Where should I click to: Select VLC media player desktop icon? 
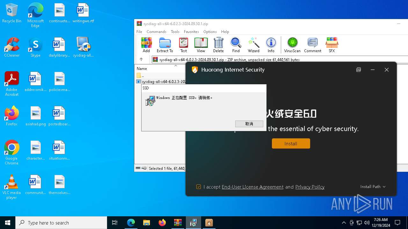12,187
